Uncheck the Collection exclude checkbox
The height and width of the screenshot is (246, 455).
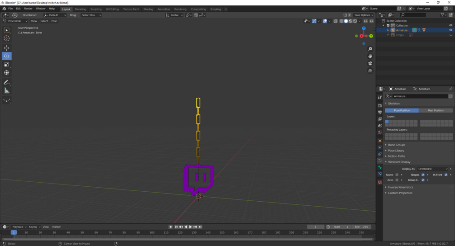point(388,25)
